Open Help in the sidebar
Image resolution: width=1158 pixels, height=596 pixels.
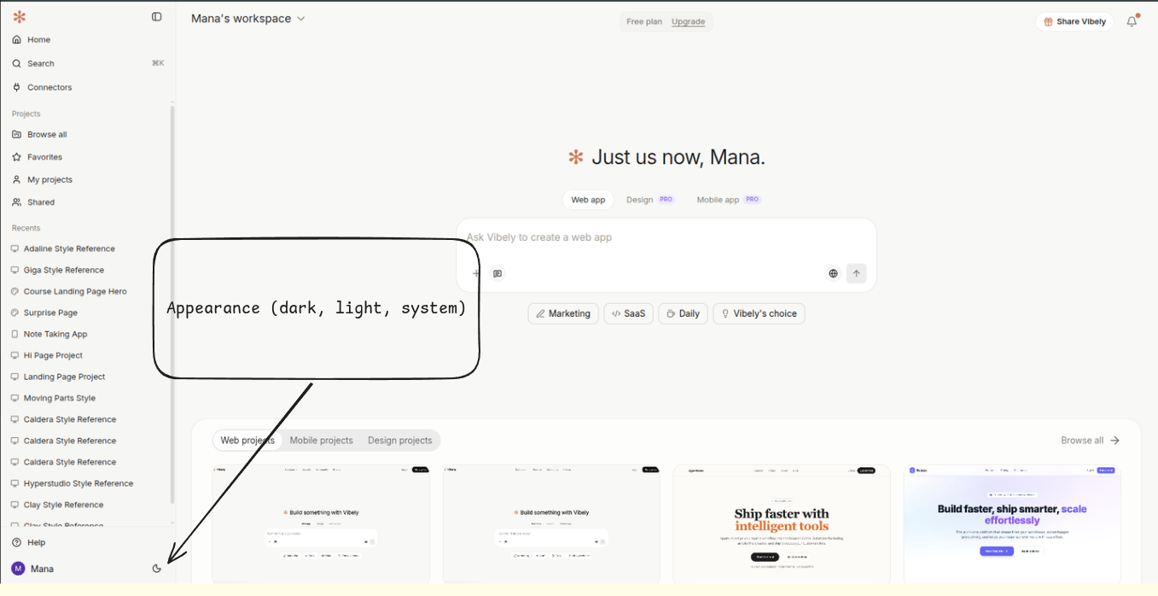tap(36, 543)
